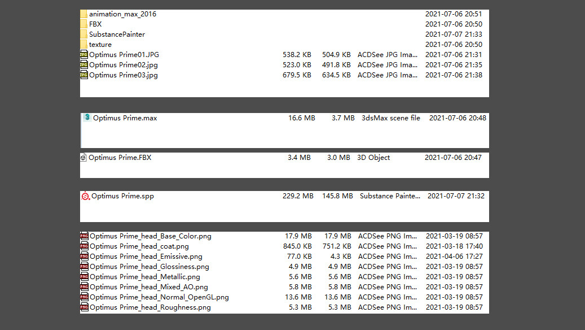Click Substance Painter icon of Optimus Prime.spp
The image size is (585, 330).
85,196
